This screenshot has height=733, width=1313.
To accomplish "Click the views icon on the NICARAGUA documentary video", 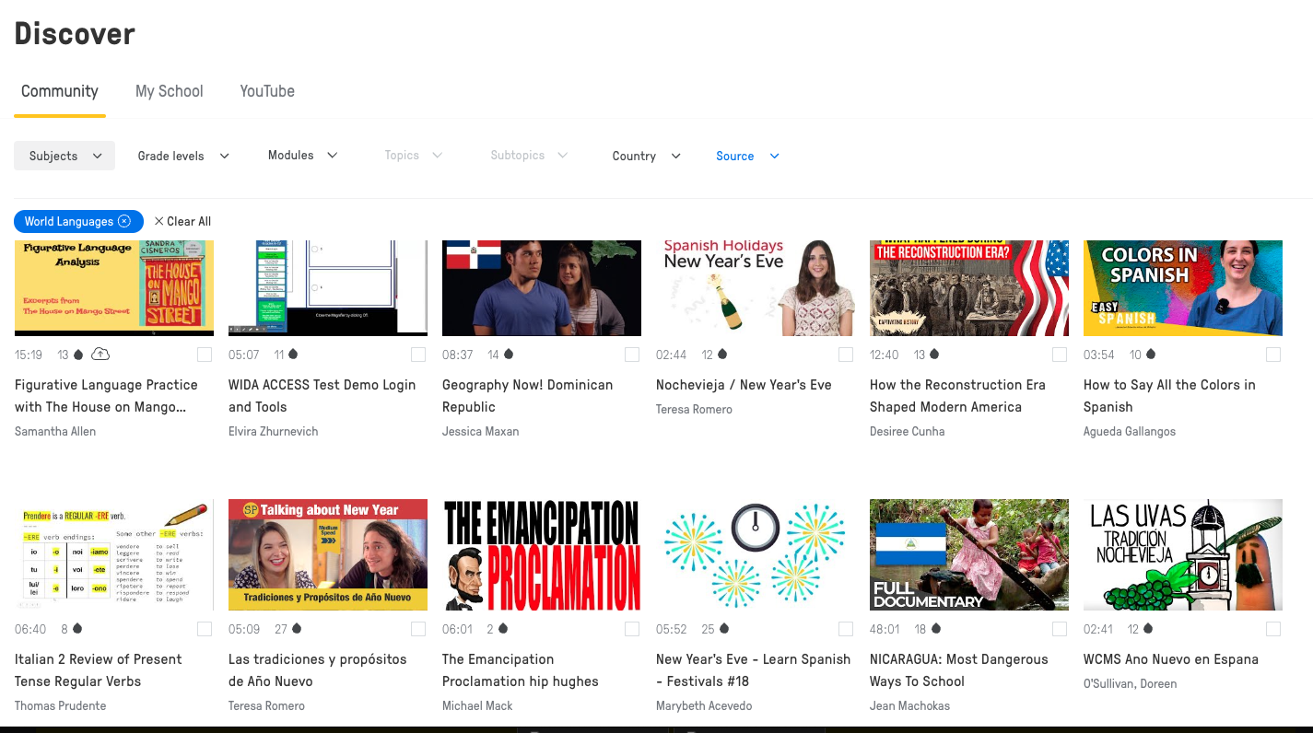I will tap(936, 629).
